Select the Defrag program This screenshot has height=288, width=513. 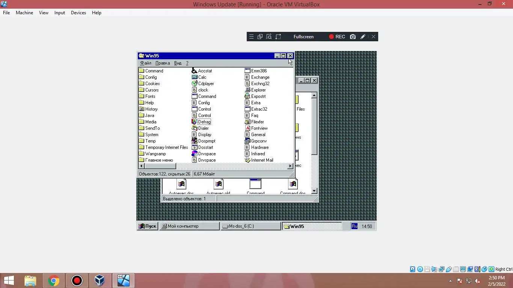[x=201, y=122]
